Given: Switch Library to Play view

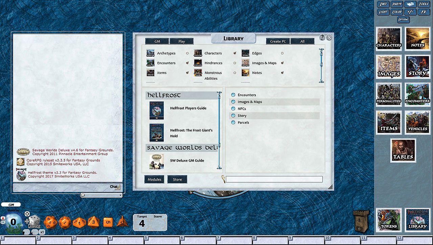Looking at the screenshot, I should (x=182, y=41).
